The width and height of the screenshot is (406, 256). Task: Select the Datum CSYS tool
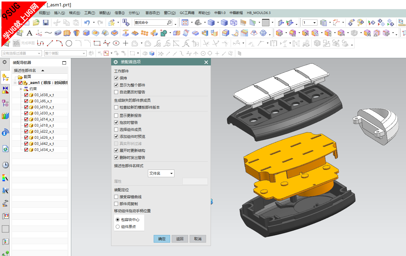tap(39, 33)
